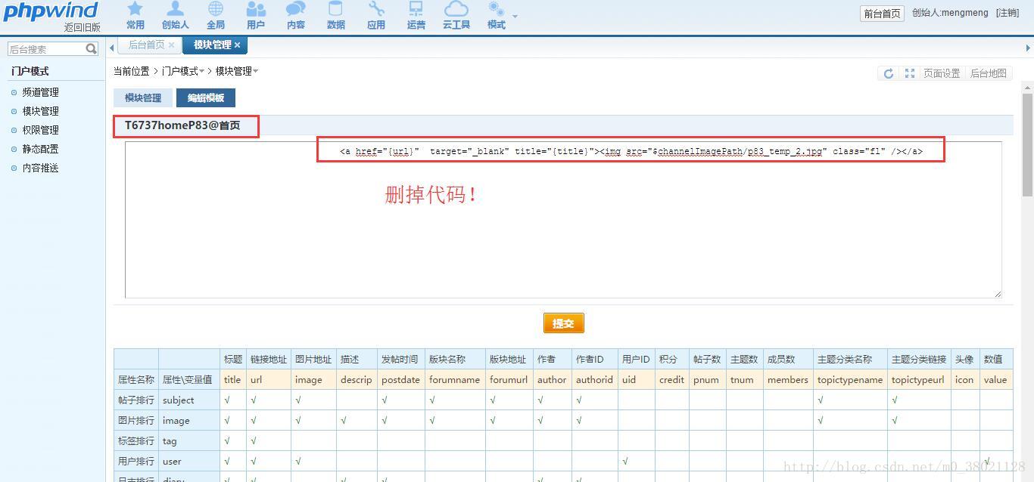Open 频道管理 in the sidebar

click(40, 92)
